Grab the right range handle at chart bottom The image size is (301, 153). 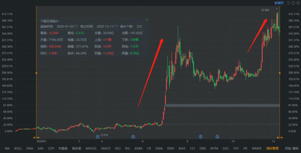tap(280, 137)
